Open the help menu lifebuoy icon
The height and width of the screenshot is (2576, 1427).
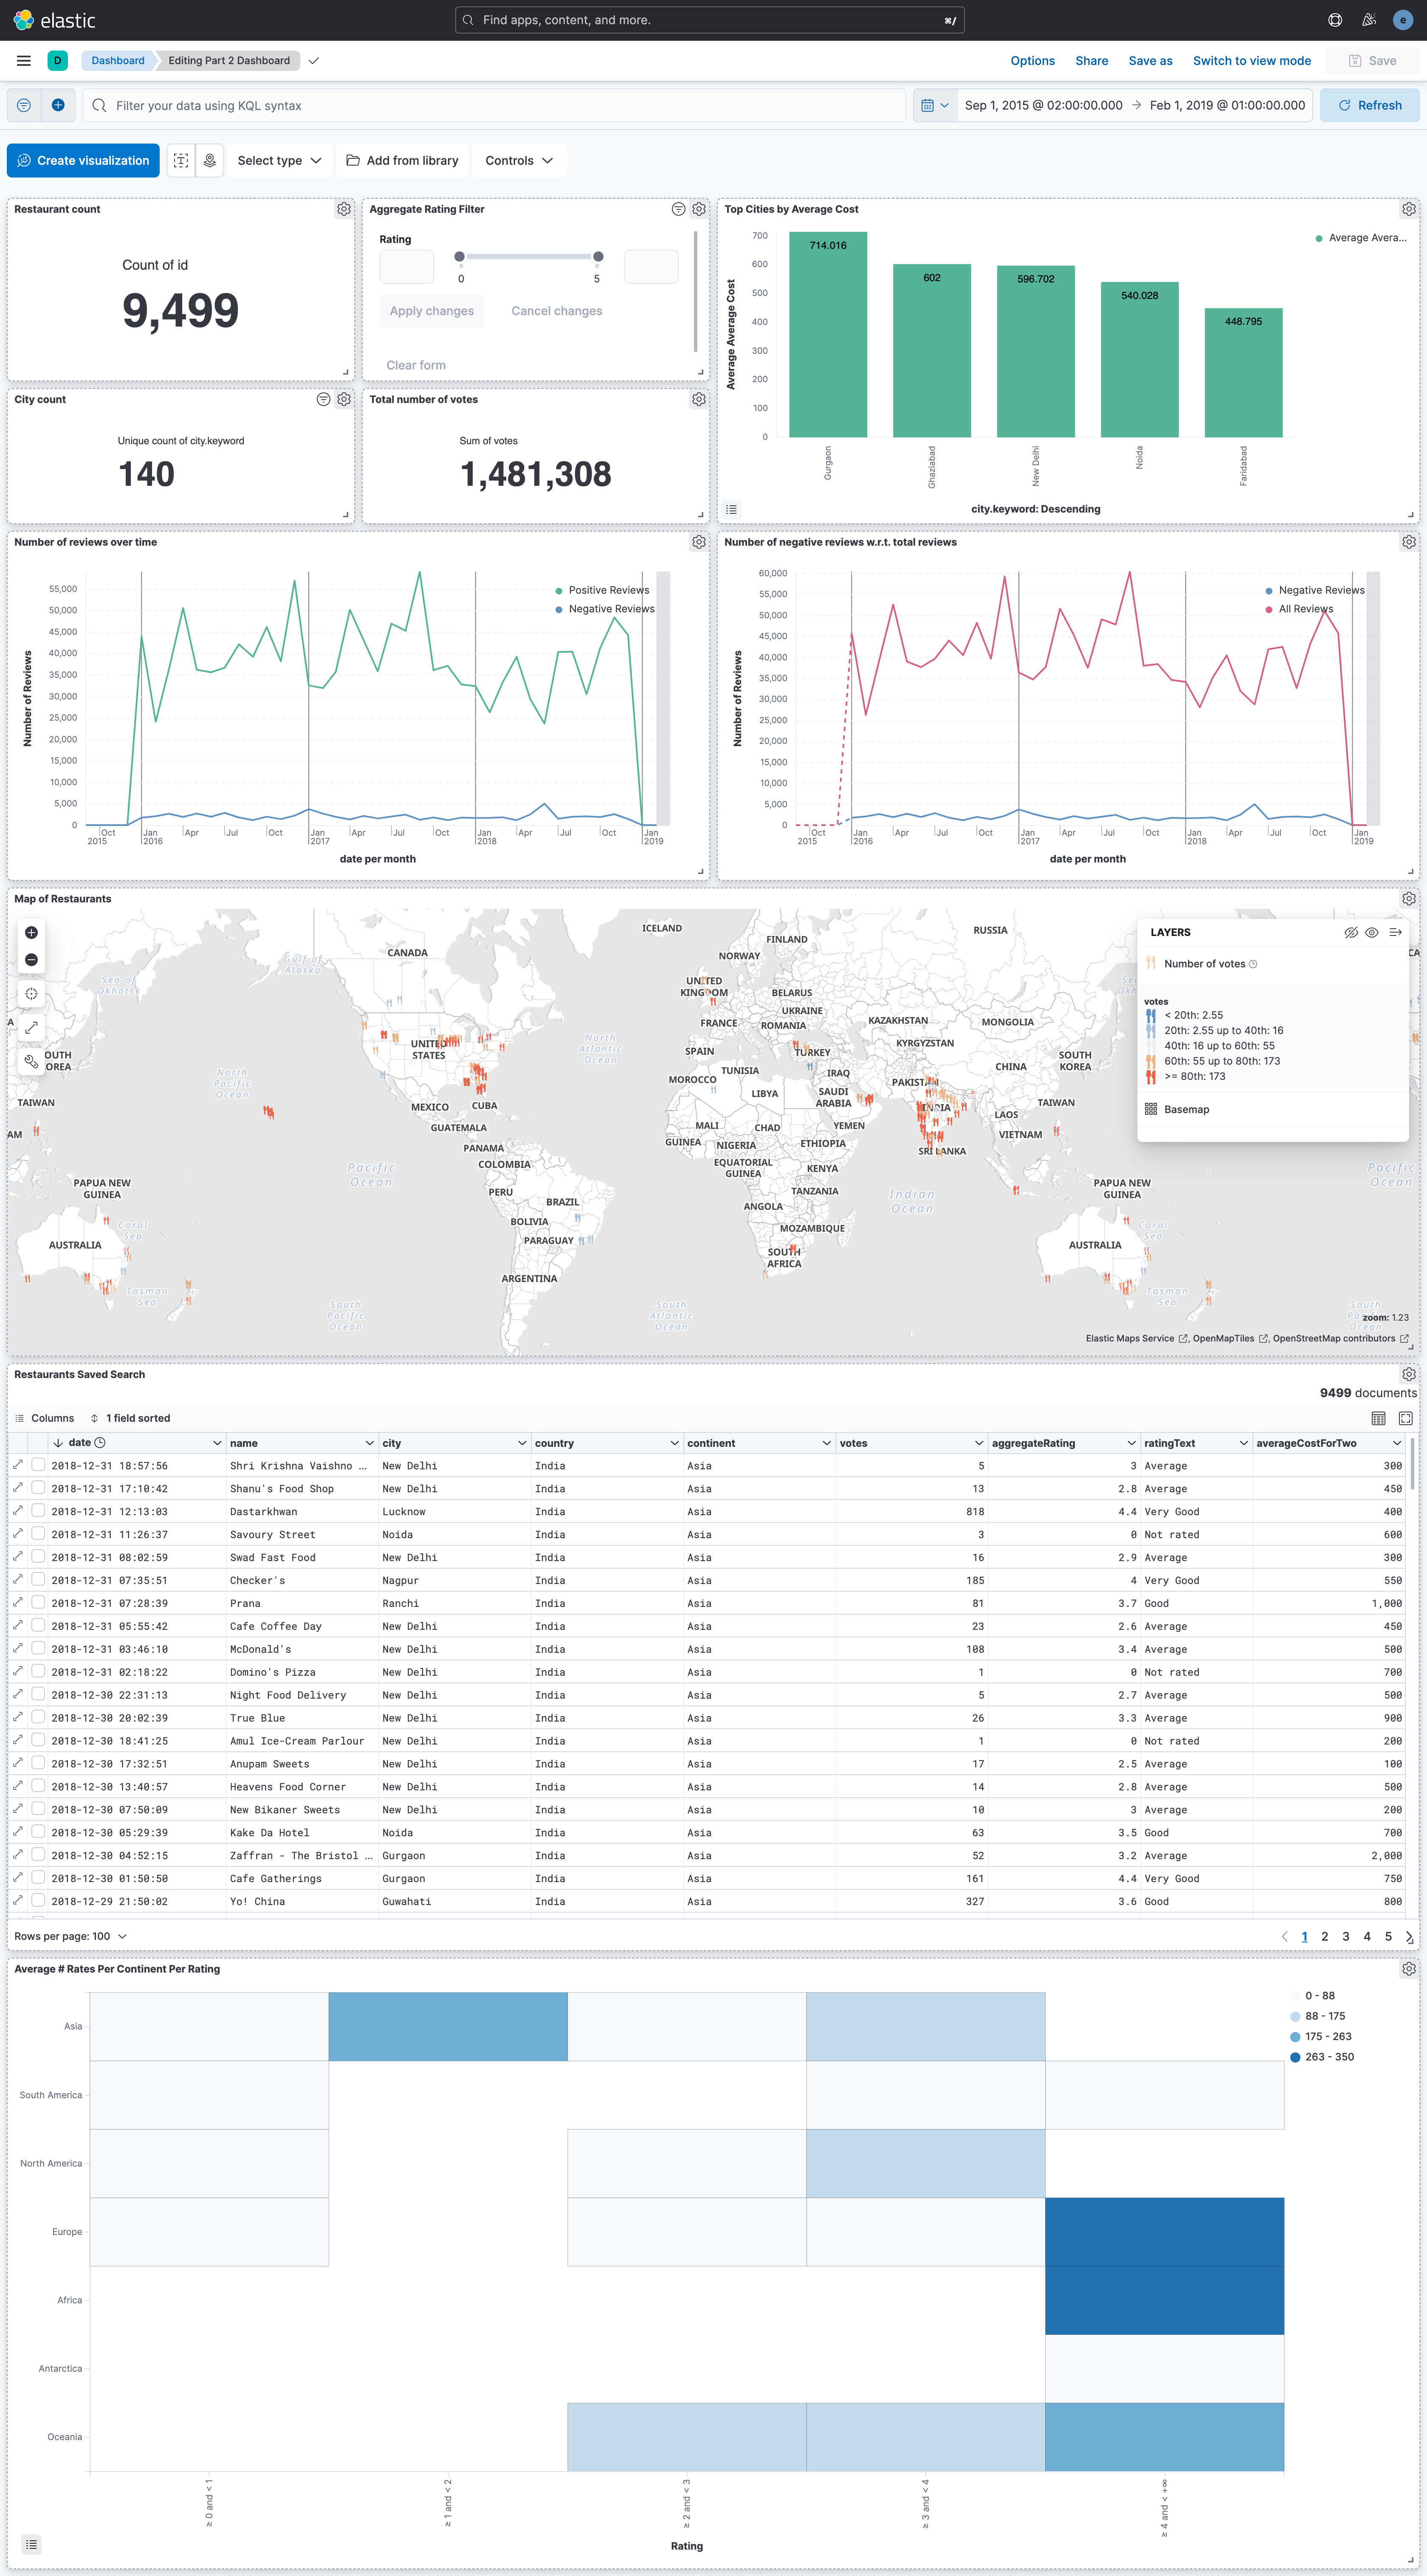tap(1334, 20)
